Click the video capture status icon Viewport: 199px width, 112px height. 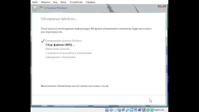140,110
